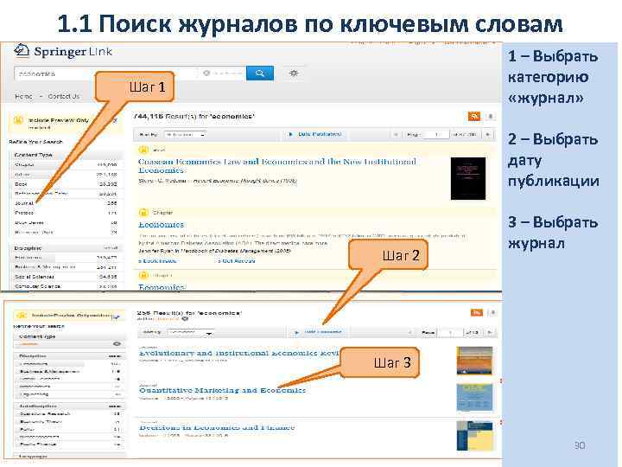Screen dimensions: 622x467
Task: Go to previous page in upper results
Action: click(x=396, y=135)
